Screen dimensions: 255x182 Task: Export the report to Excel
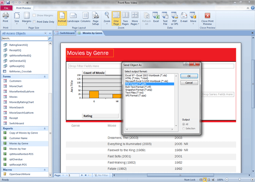coord(156,18)
